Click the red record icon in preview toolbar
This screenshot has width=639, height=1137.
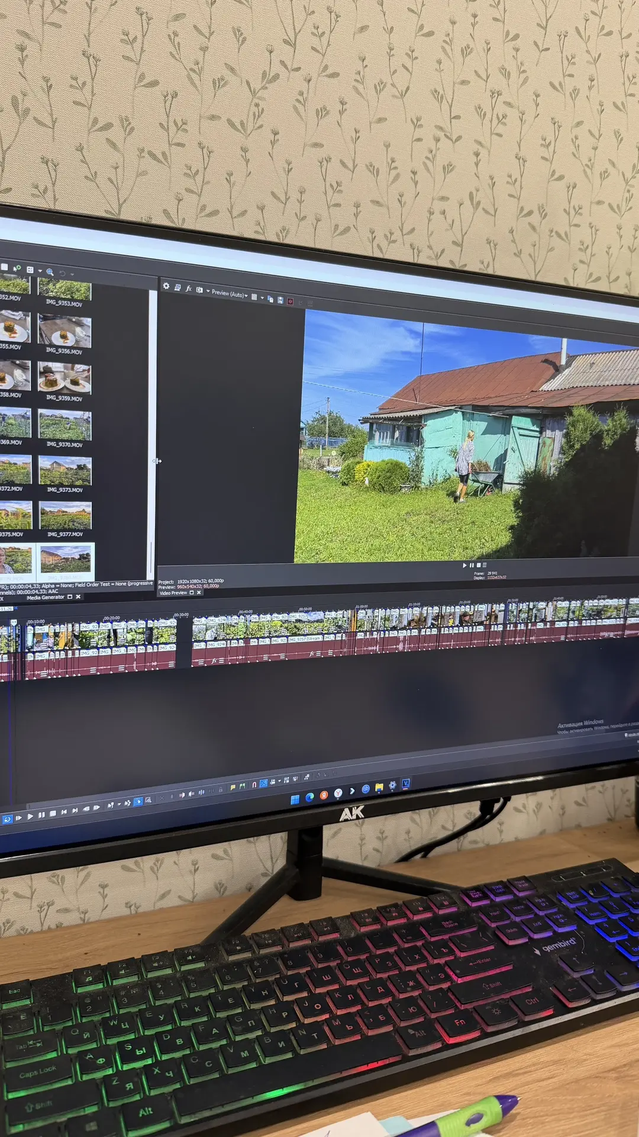coord(291,301)
